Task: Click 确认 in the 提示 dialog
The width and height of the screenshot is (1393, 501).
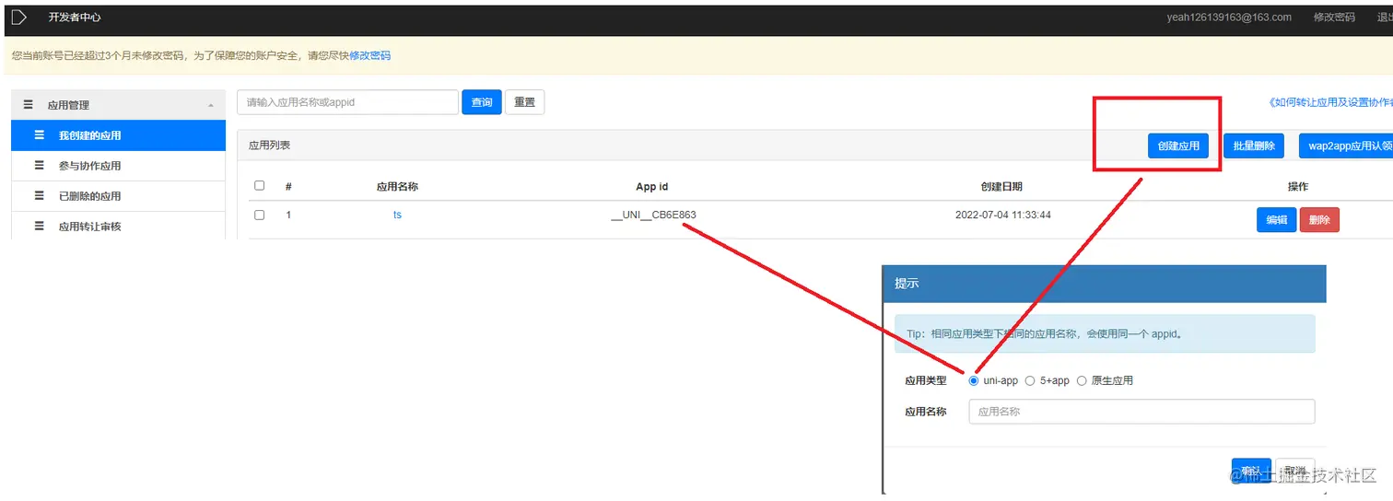Action: point(1251,471)
